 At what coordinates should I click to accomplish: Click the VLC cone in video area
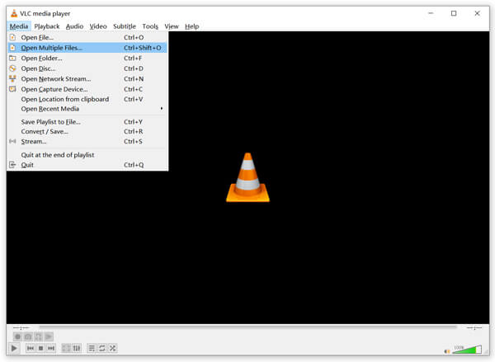(x=247, y=177)
